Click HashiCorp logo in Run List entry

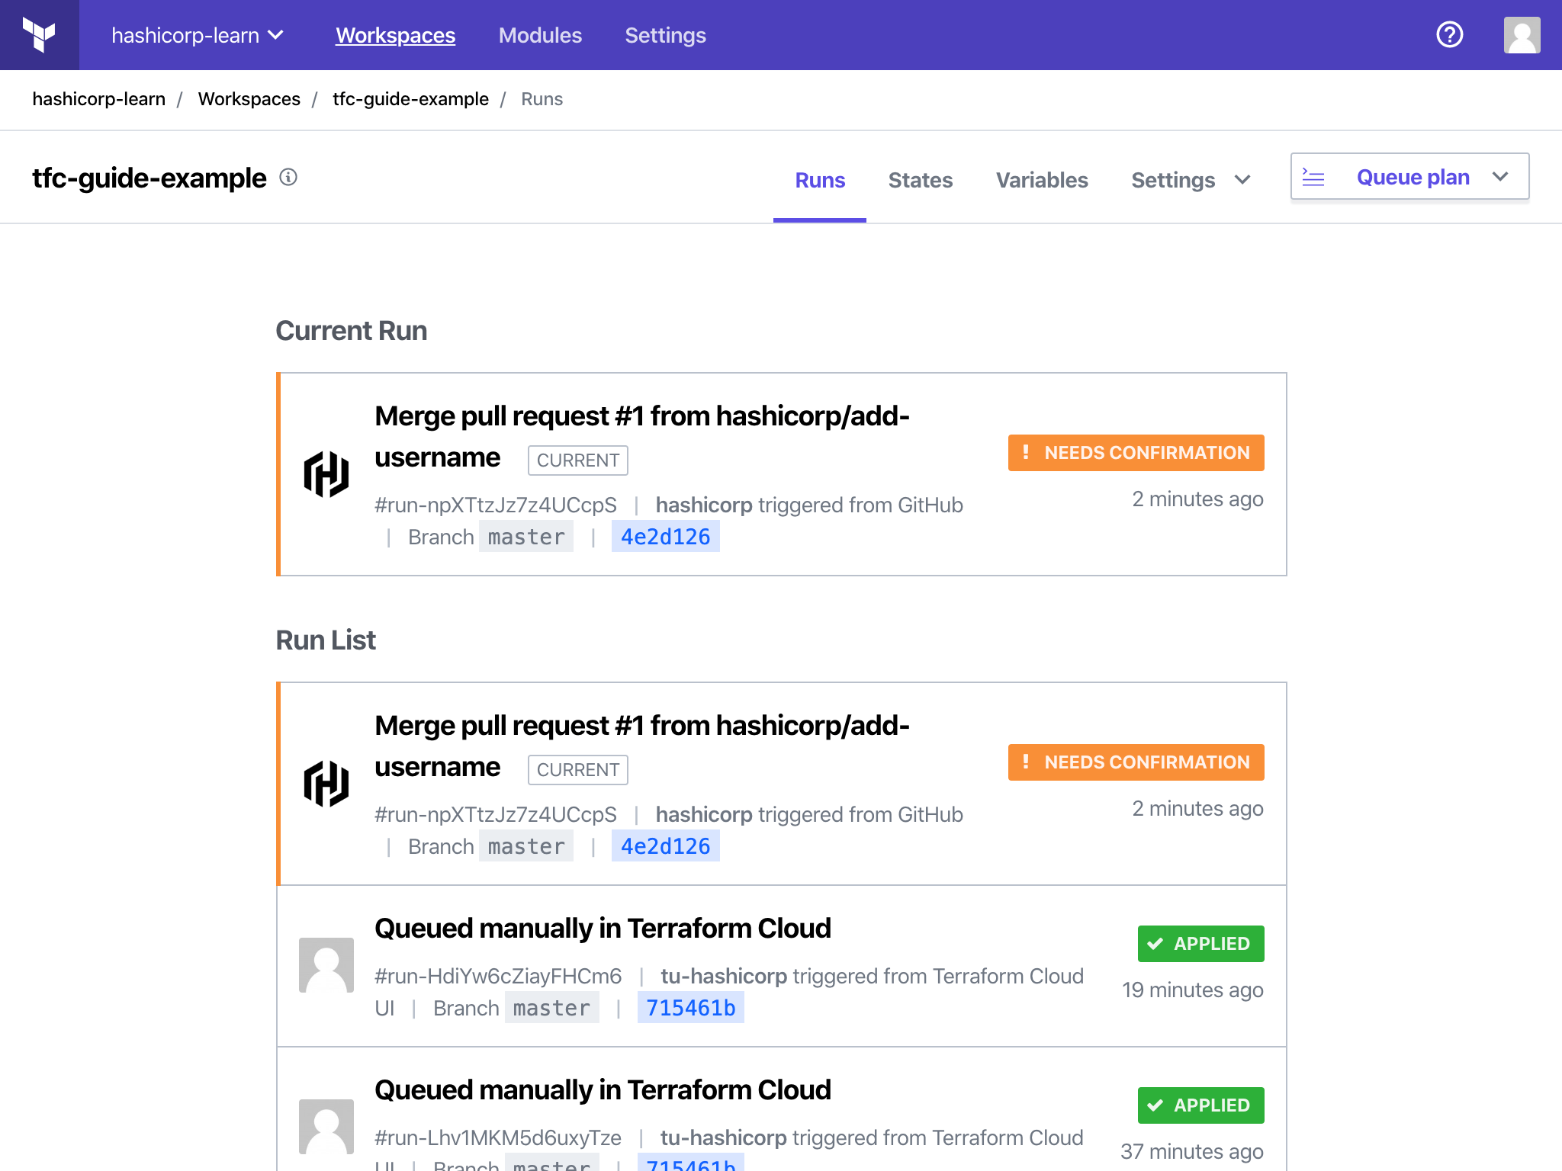pyautogui.click(x=326, y=784)
